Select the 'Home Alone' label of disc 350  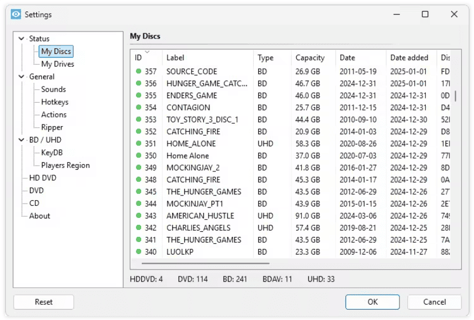point(188,155)
